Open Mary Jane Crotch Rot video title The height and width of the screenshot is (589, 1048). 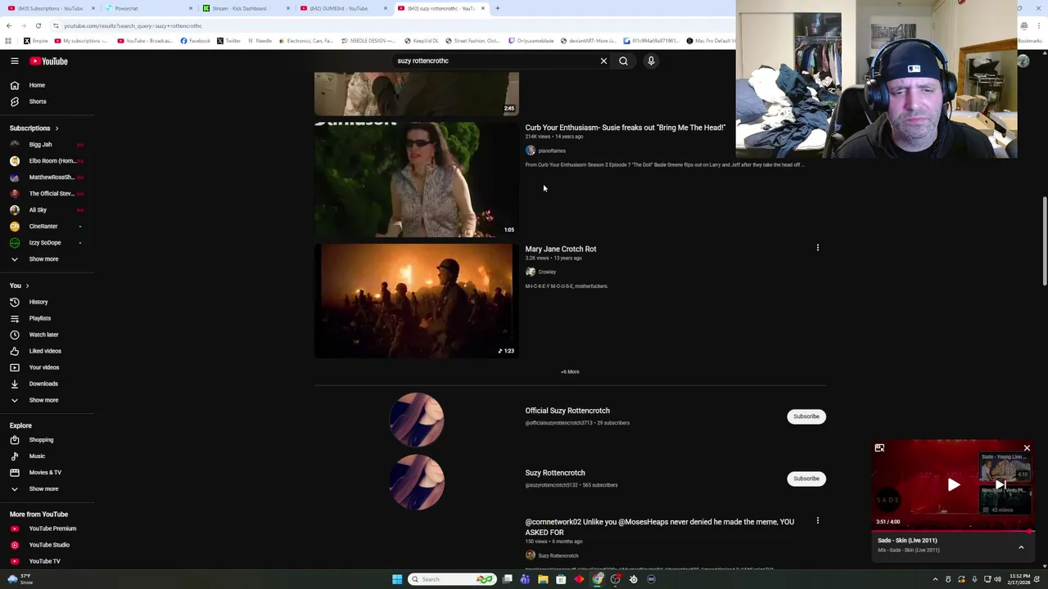point(561,249)
